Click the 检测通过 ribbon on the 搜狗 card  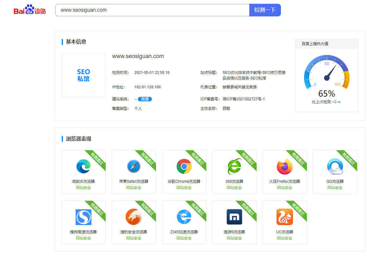click(97, 209)
